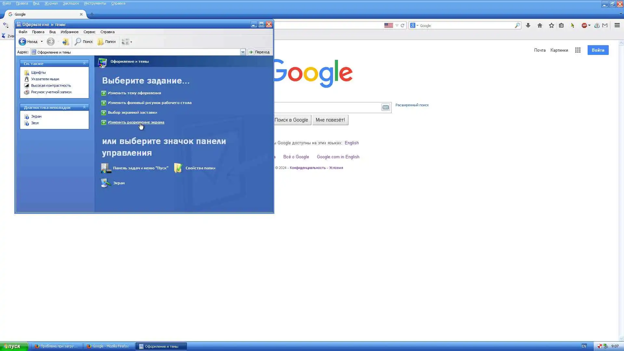Open Folder Options (Свойства папки) icon
Image resolution: width=624 pixels, height=351 pixels.
[178, 168]
